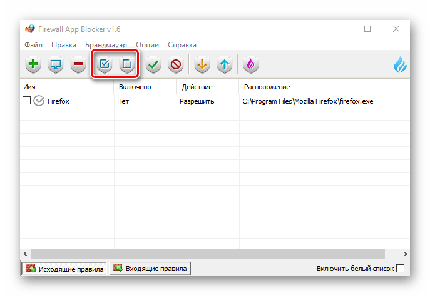Click the Disable rule empty-box icon

coord(127,65)
